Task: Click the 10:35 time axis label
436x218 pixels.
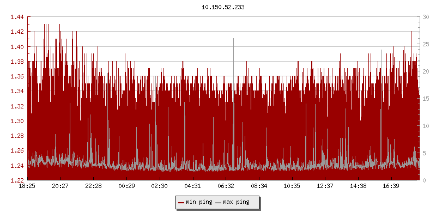Action: point(292,186)
